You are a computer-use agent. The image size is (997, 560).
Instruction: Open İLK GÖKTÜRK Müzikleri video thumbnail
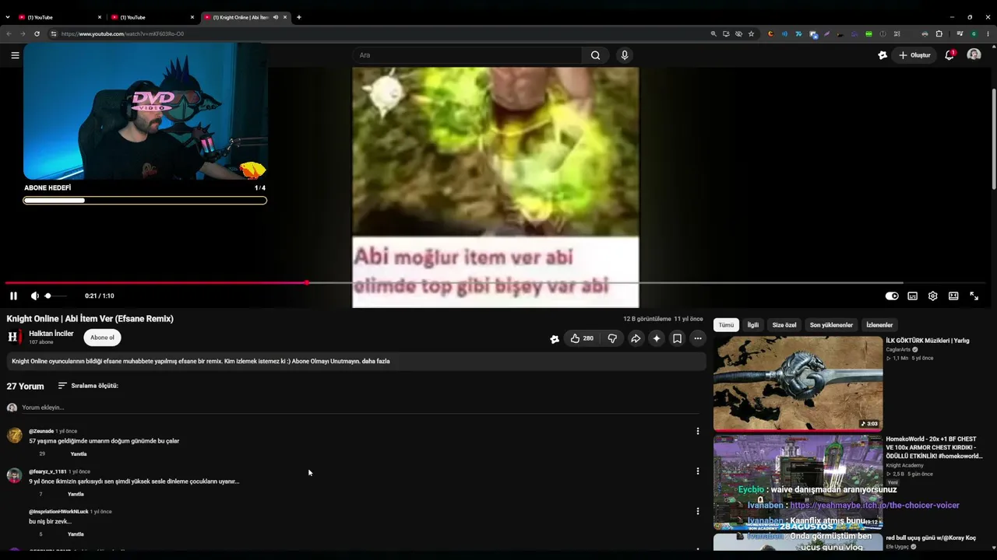pos(798,383)
